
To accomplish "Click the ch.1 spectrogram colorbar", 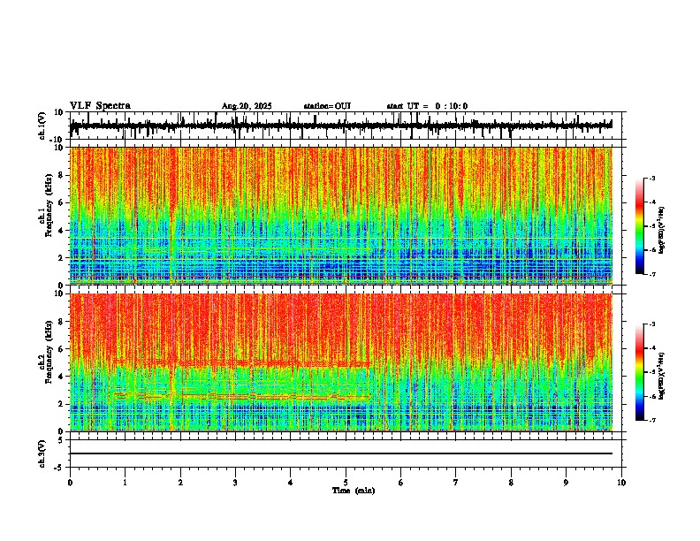I will pos(640,226).
